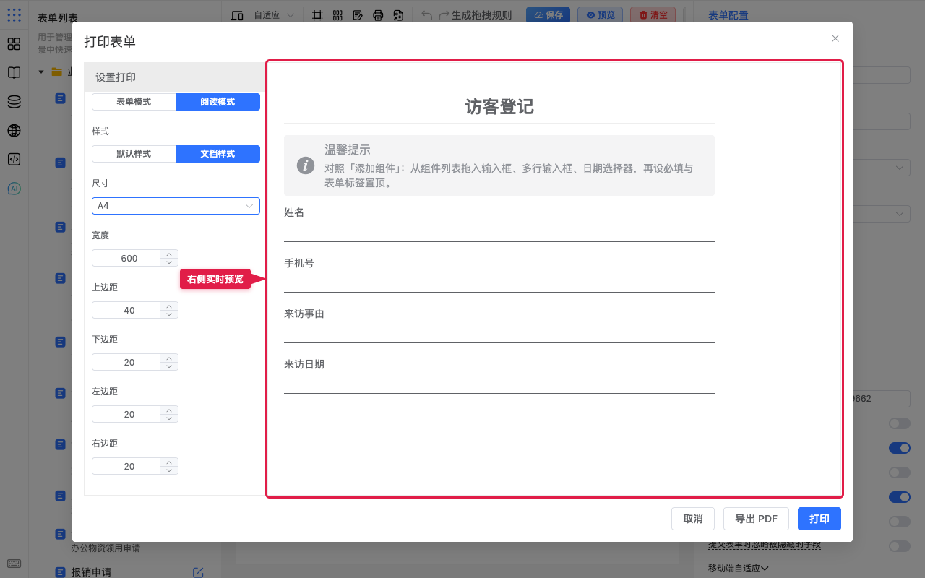This screenshot has width=925, height=578.
Task: Click the 保存 button in toolbar
Action: [548, 15]
